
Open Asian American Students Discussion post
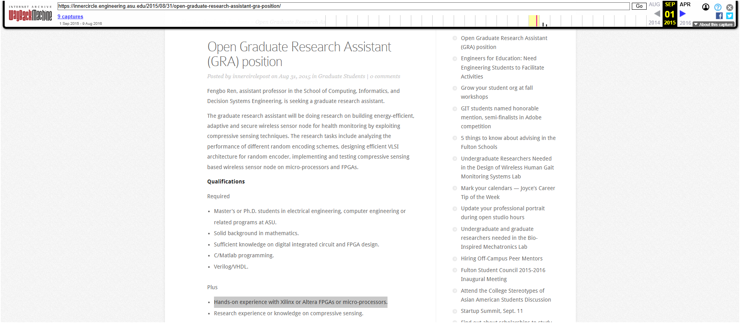coord(506,295)
